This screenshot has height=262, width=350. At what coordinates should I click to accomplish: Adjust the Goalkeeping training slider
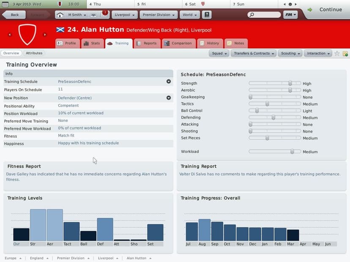(x=275, y=97)
